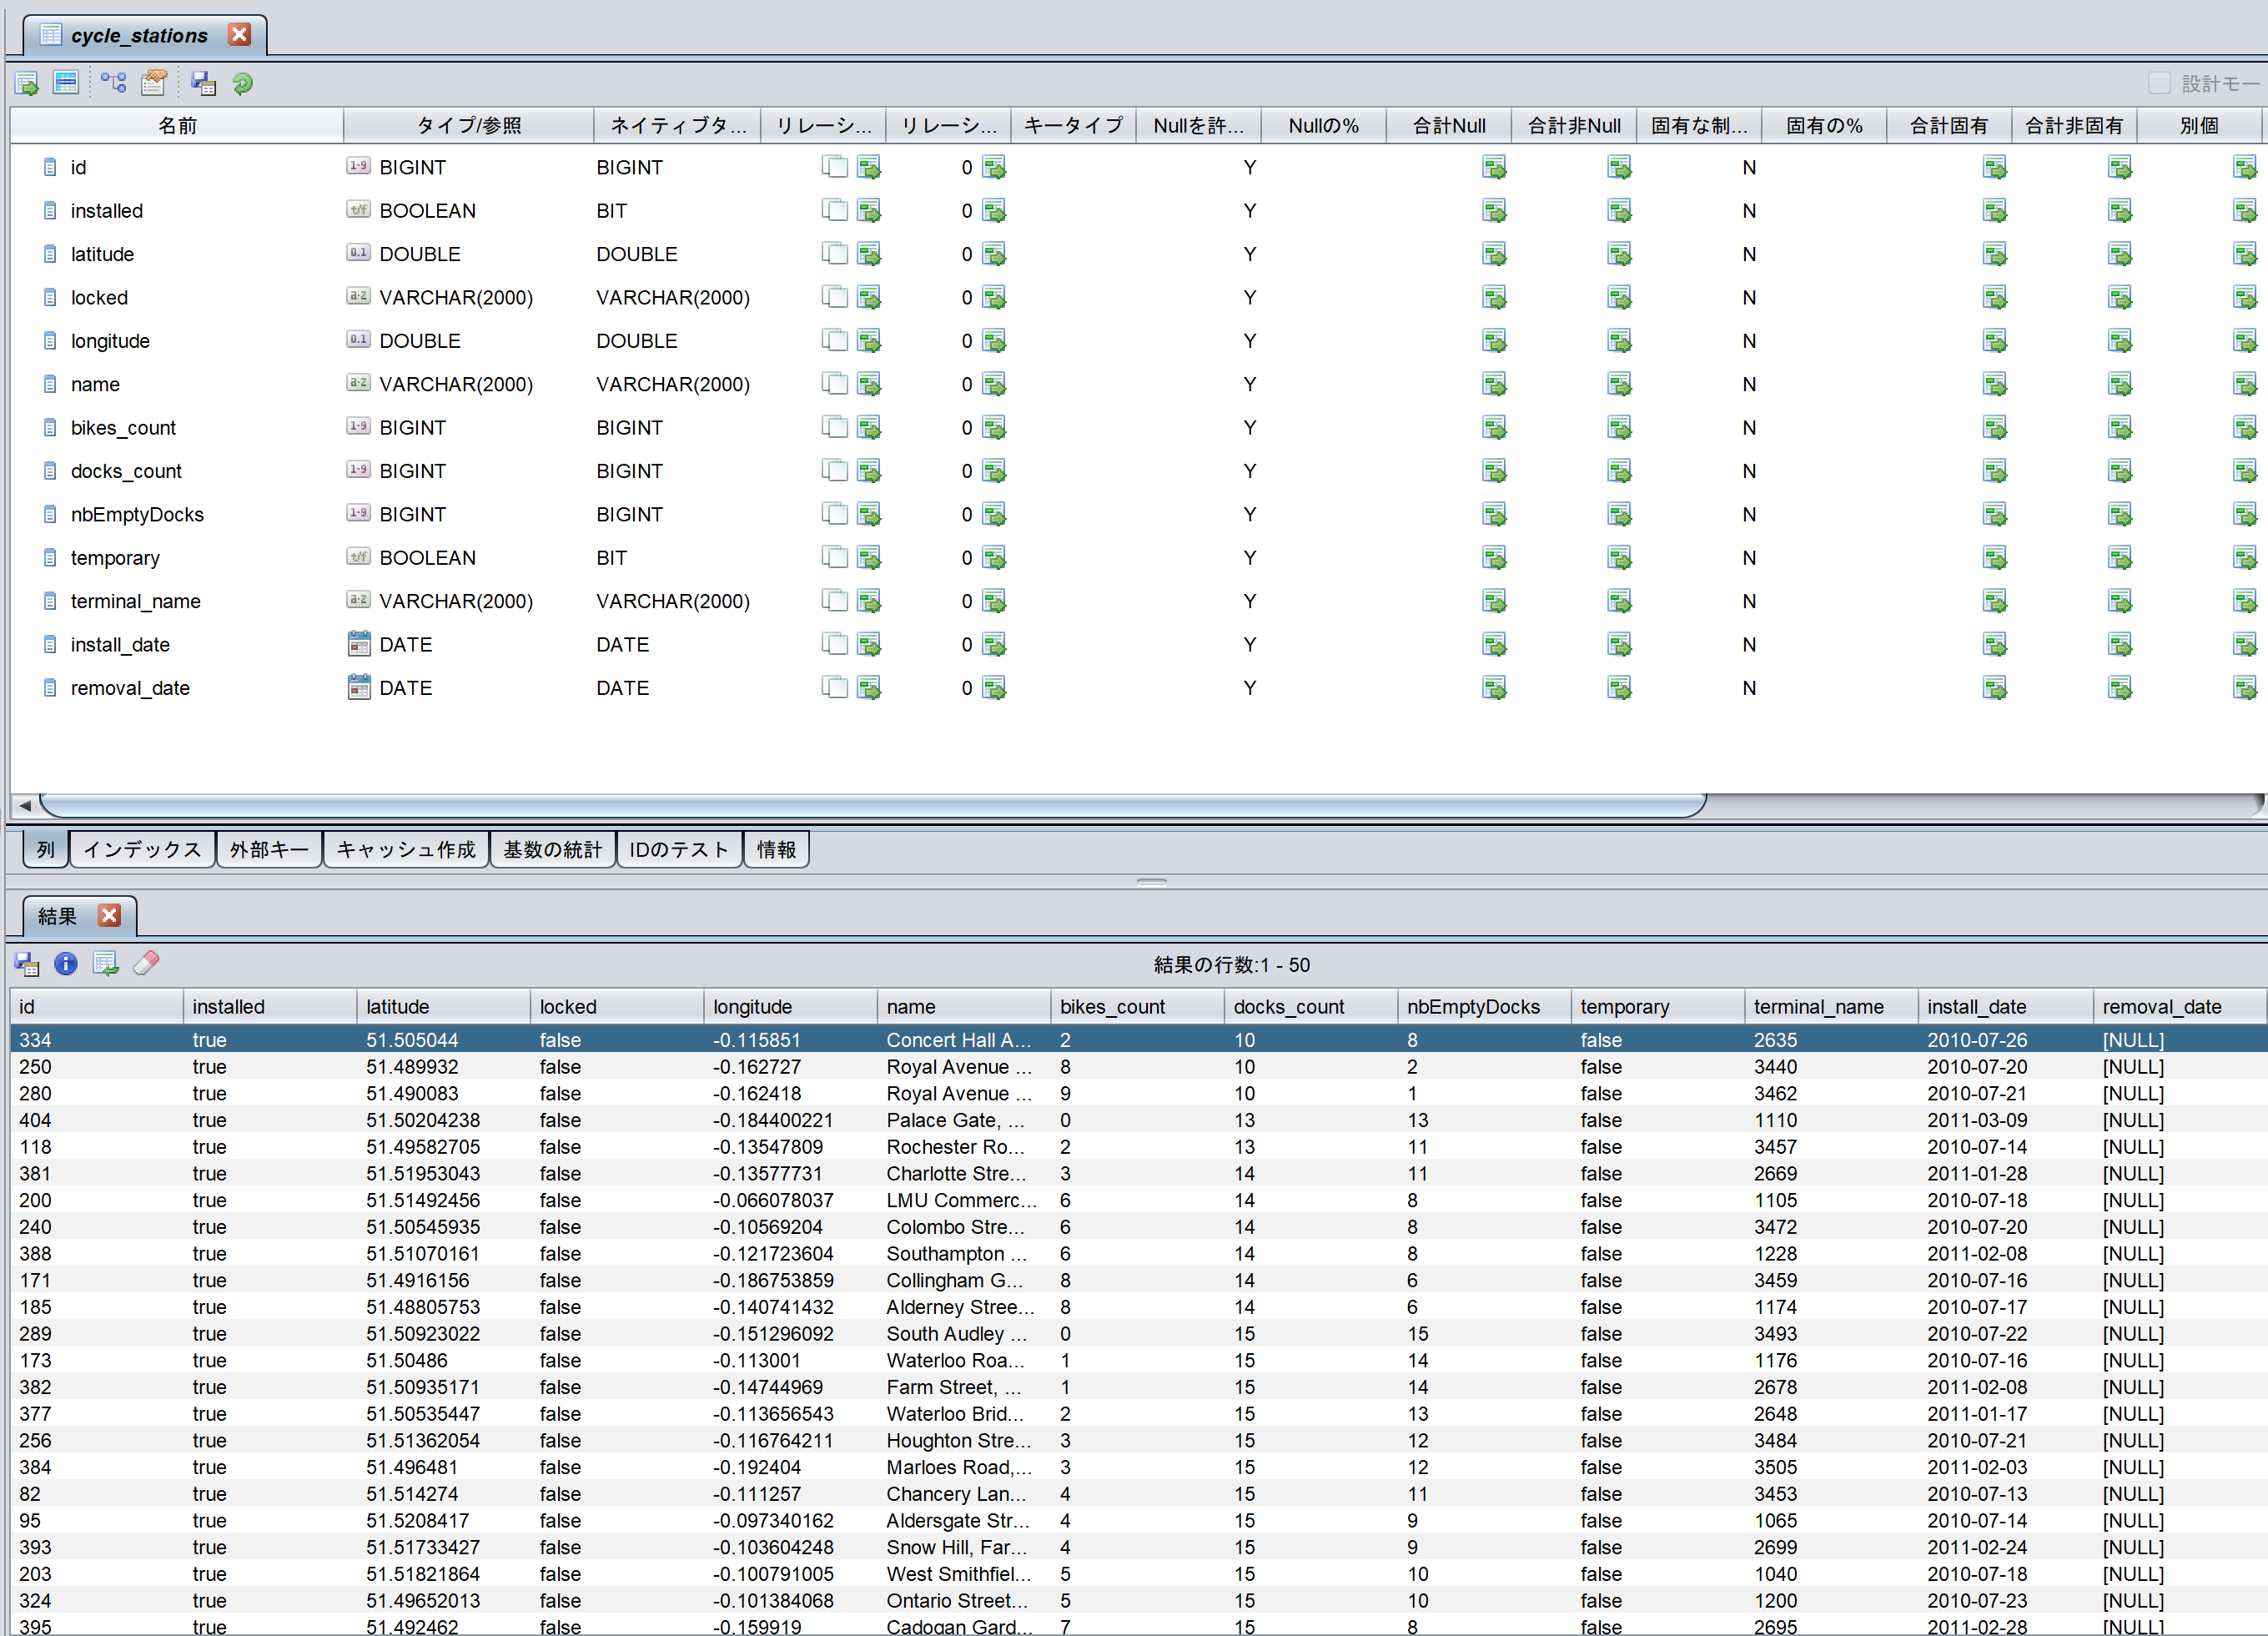
Task: Click the blank relation box in the name row
Action: pos(835,384)
